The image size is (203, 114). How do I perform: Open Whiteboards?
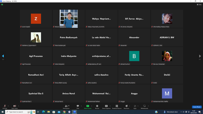(x=144, y=107)
